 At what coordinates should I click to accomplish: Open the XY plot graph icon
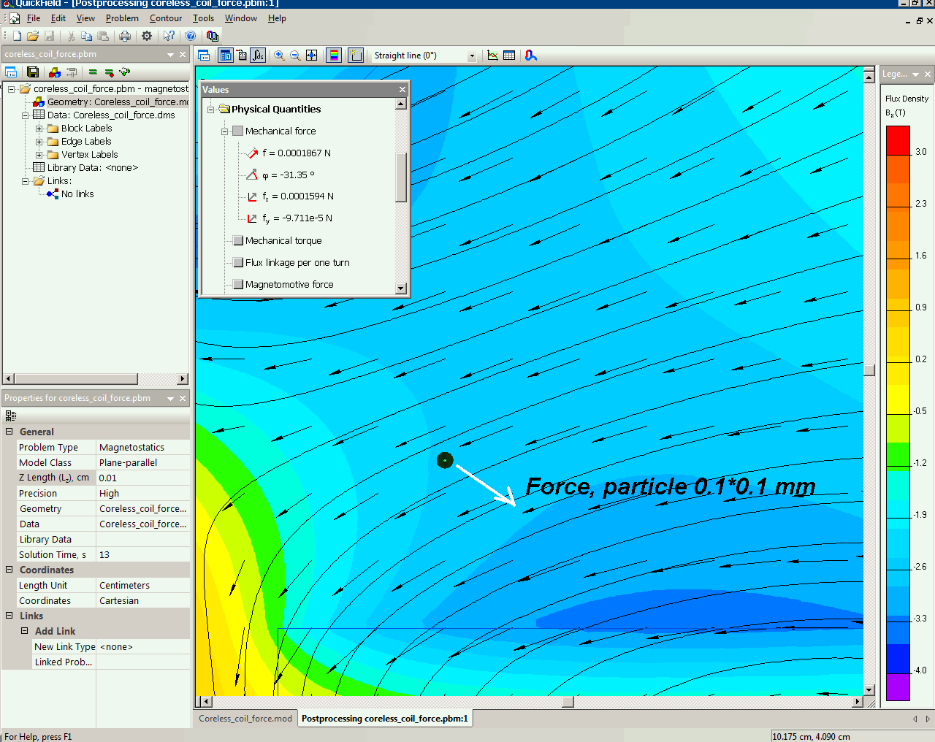493,56
